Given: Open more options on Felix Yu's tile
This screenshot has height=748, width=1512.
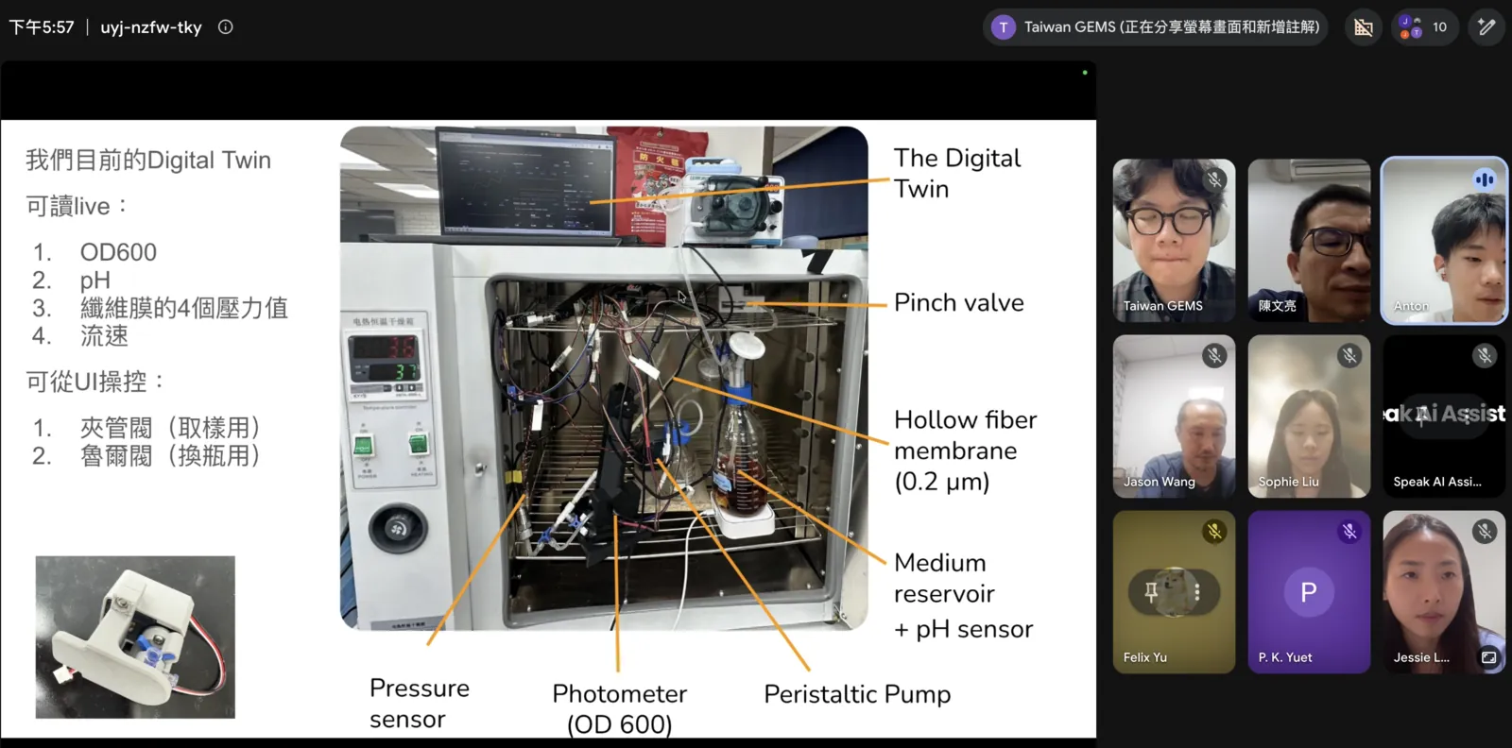Looking at the screenshot, I should click(x=1196, y=592).
